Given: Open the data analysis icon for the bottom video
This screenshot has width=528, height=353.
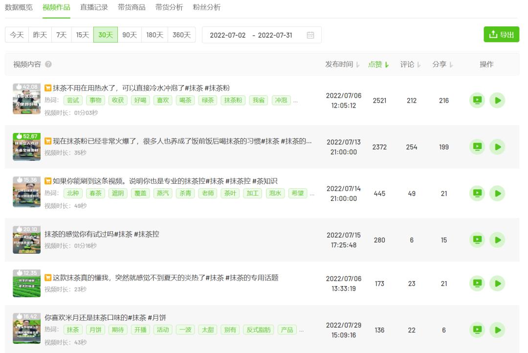Looking at the screenshot, I should (477, 330).
